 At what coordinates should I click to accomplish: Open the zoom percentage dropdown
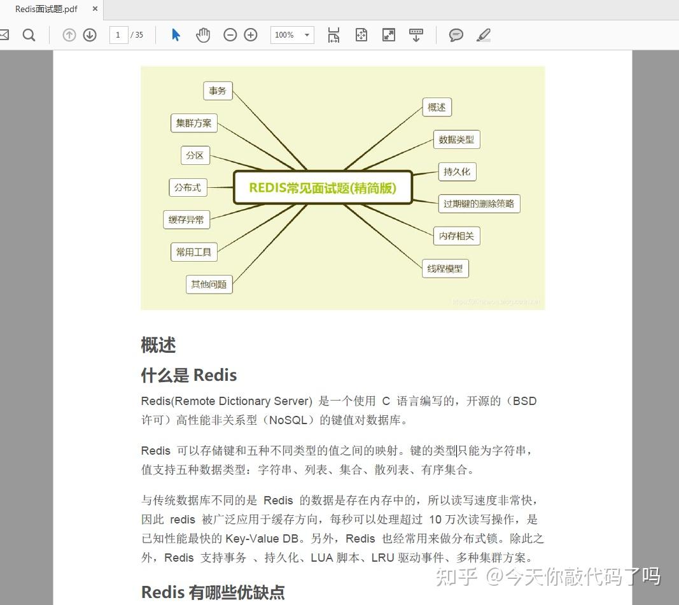[306, 35]
